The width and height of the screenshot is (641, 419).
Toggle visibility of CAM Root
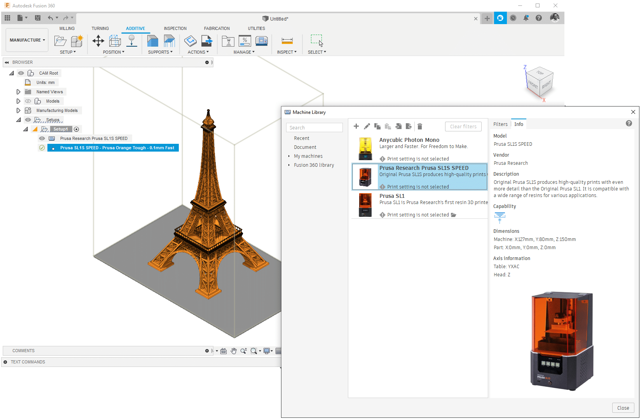[21, 73]
